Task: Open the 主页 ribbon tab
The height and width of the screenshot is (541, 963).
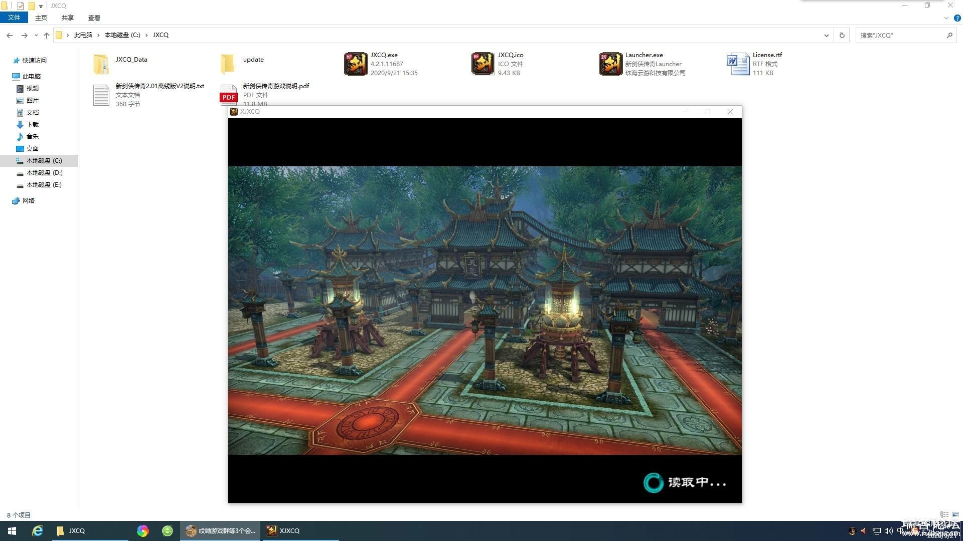Action: click(x=41, y=18)
